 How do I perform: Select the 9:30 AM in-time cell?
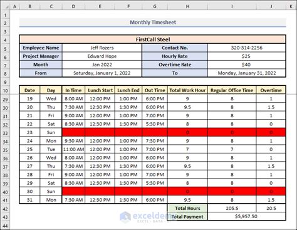(73, 141)
